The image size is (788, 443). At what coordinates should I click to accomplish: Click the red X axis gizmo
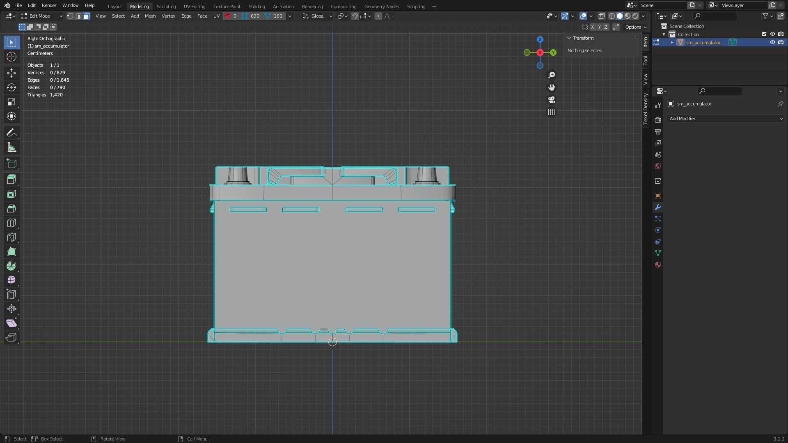540,53
